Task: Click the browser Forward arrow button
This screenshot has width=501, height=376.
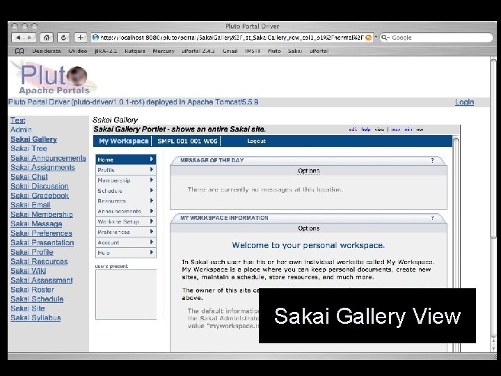Action: pos(30,38)
